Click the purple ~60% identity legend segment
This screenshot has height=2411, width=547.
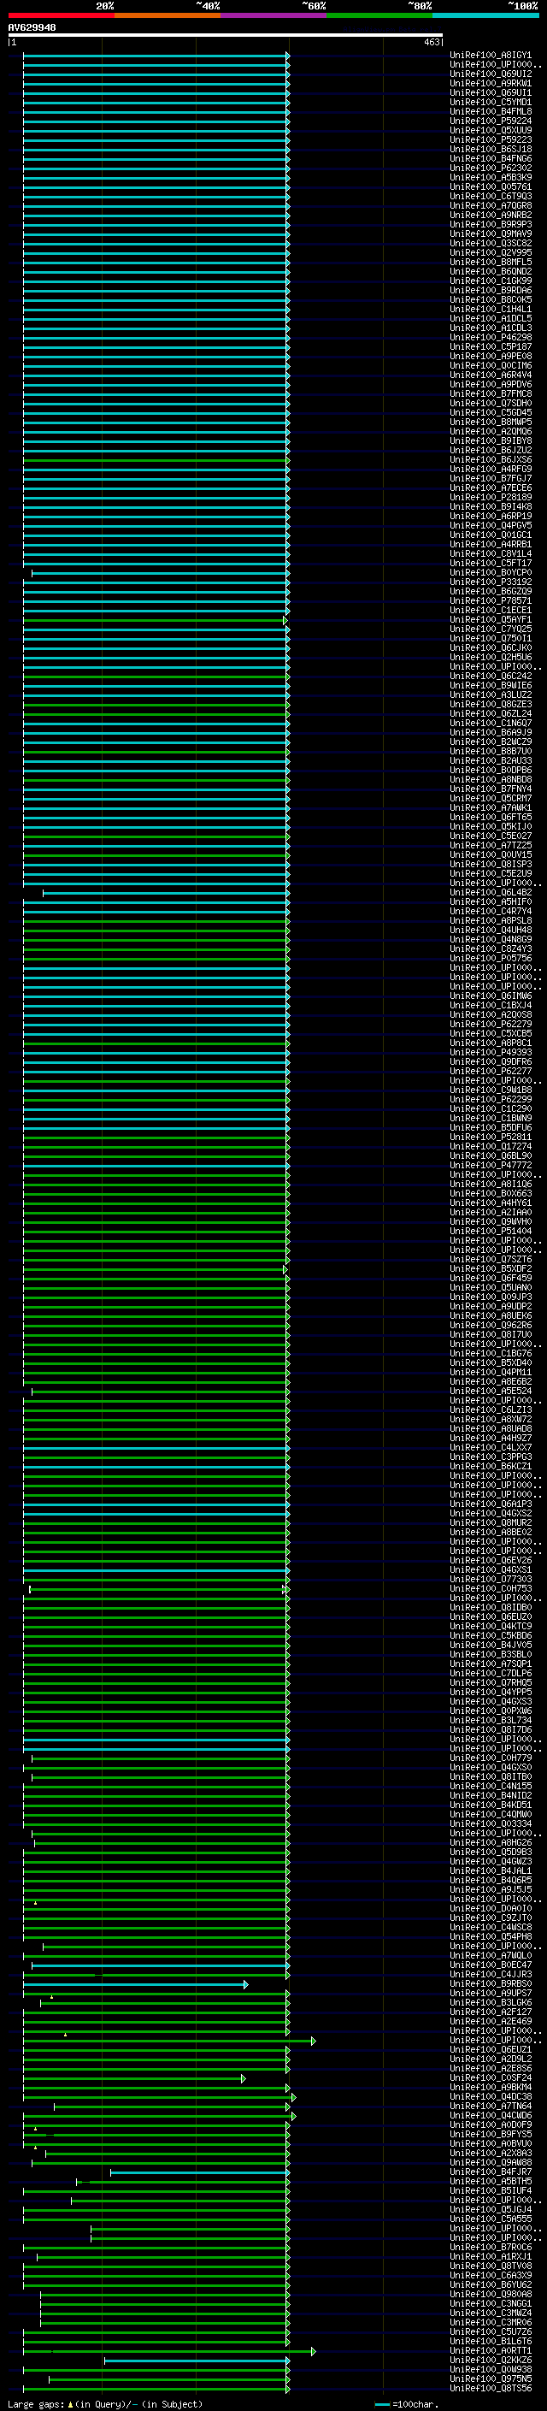point(274,15)
